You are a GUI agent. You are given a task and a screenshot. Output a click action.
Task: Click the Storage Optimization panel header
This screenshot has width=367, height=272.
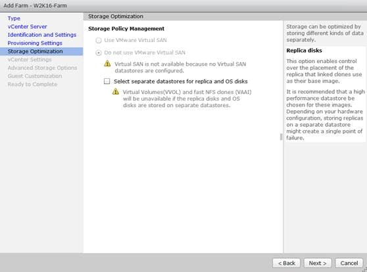[116, 16]
